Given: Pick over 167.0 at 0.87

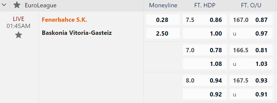Looking at the screenshot, I should (251, 20).
